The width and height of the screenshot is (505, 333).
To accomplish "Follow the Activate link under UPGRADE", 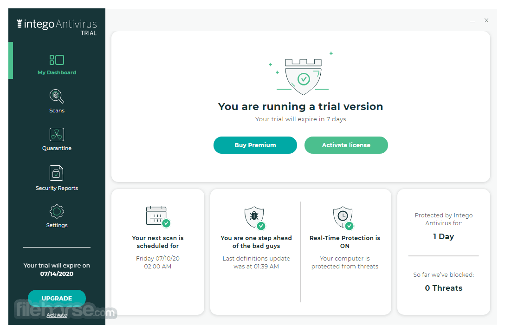I will [57, 315].
